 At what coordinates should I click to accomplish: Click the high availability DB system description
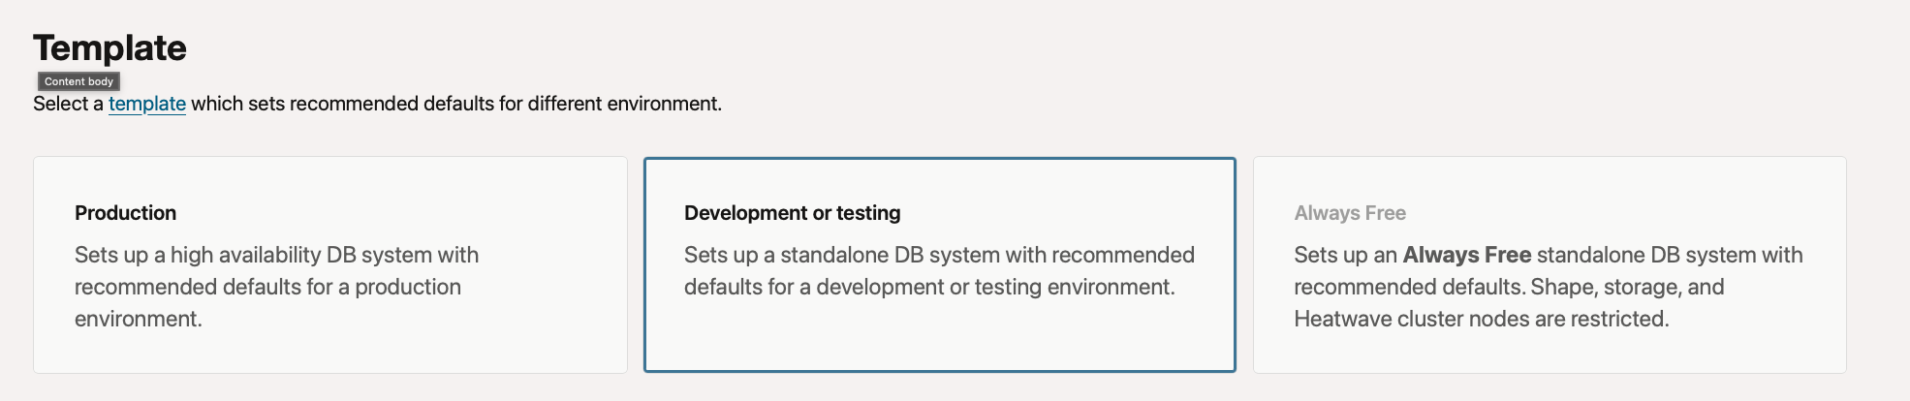coord(276,255)
